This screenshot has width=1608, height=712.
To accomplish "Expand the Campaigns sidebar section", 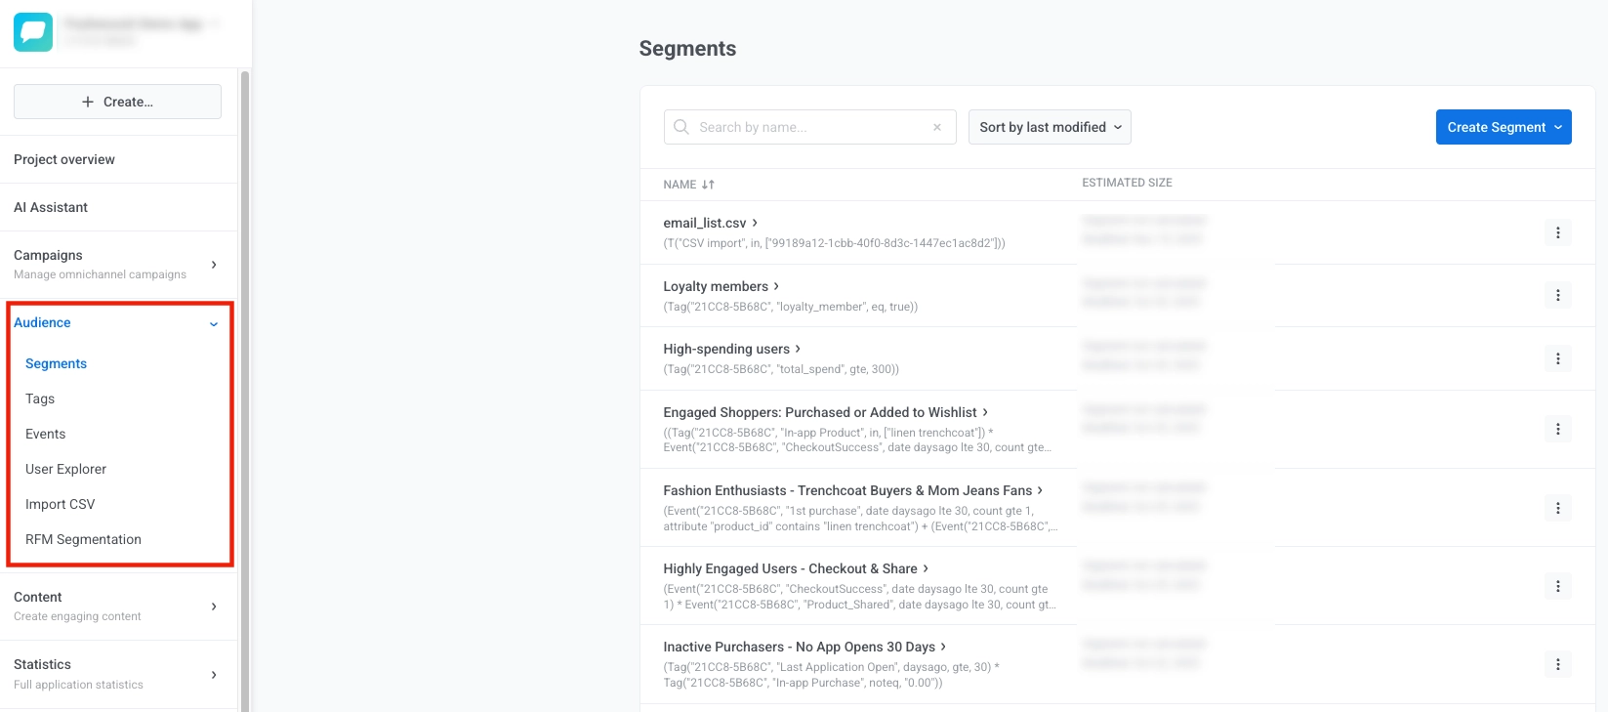I will (213, 264).
